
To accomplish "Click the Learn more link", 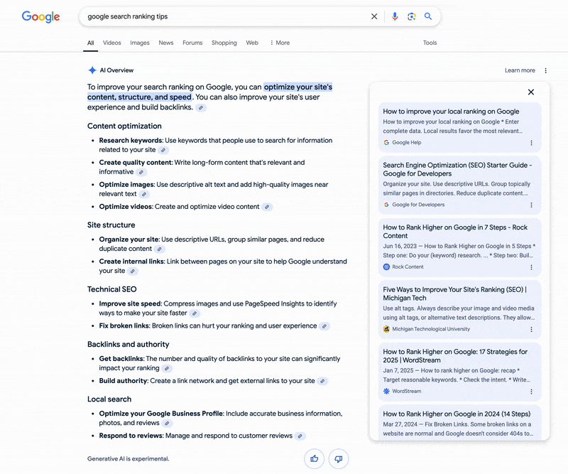I will [520, 70].
